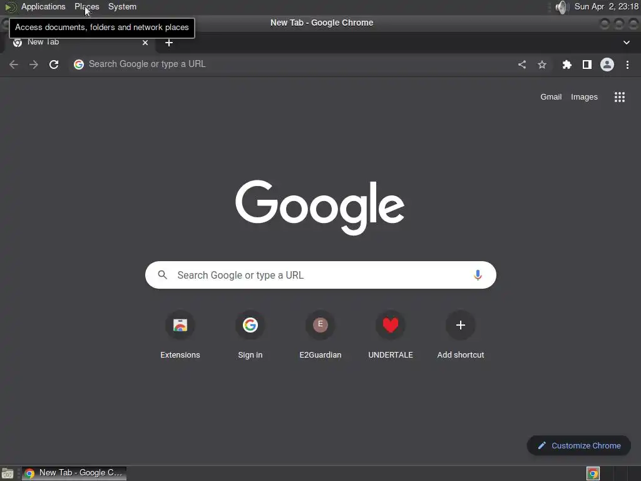The width and height of the screenshot is (641, 481).
Task: Close the New Tab tab
Action: (x=145, y=43)
